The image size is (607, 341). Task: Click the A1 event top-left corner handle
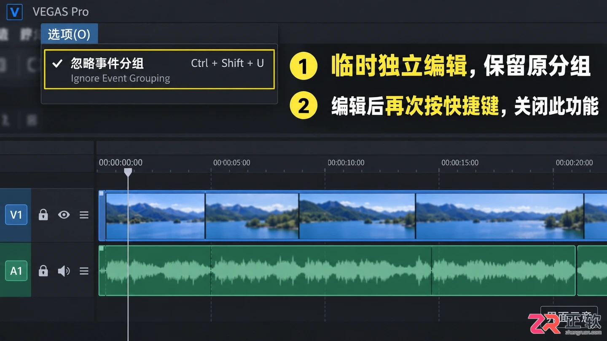click(101, 248)
